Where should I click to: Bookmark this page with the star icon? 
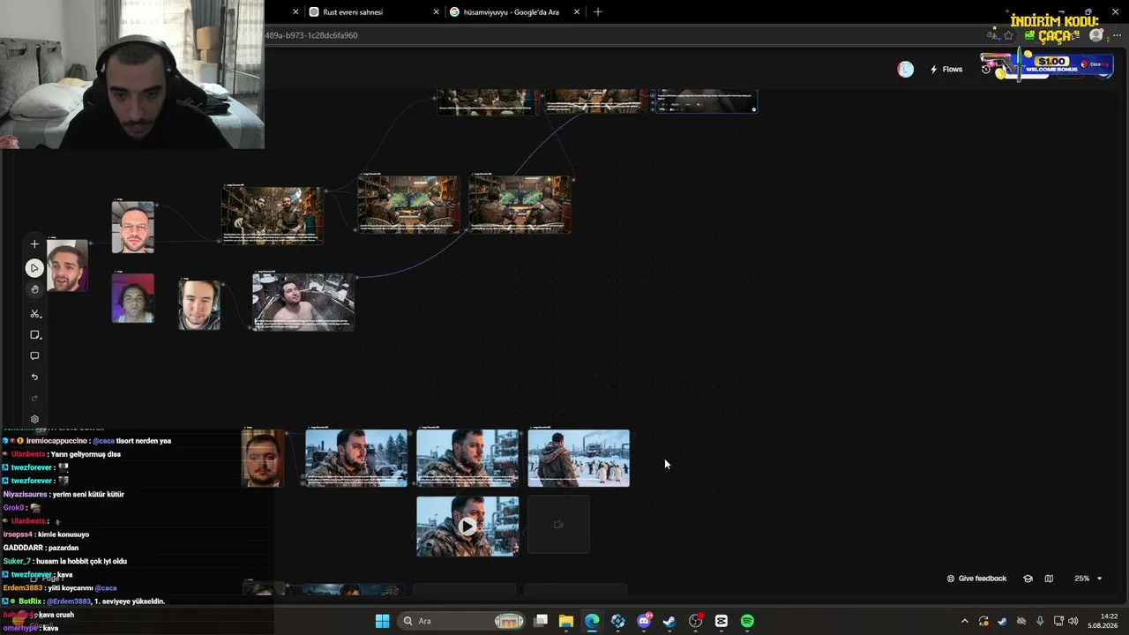1009,35
